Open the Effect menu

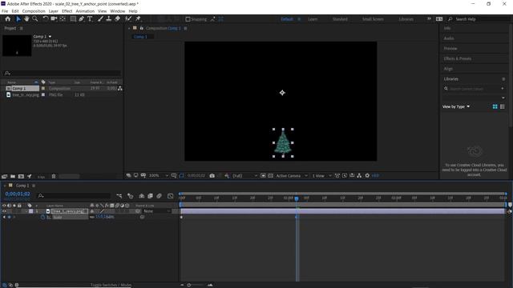pos(67,11)
